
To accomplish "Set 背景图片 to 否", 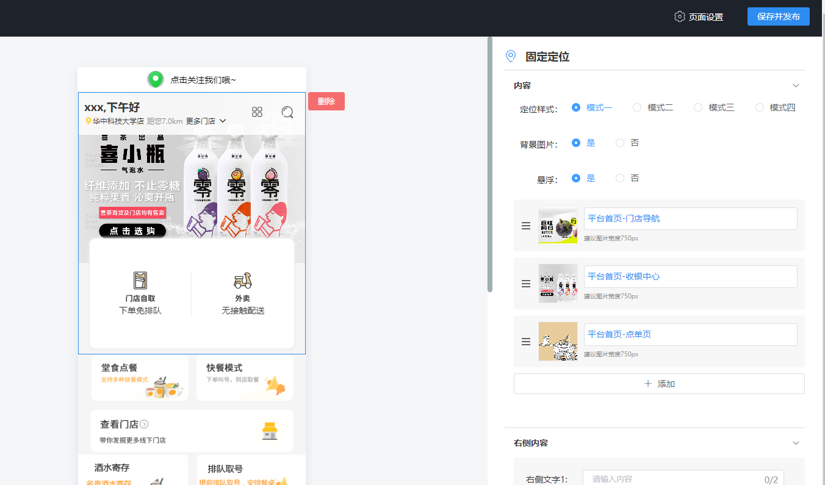I will click(x=628, y=143).
